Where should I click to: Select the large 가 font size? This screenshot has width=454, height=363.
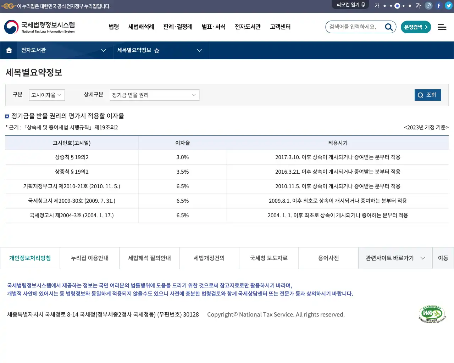(x=418, y=6)
